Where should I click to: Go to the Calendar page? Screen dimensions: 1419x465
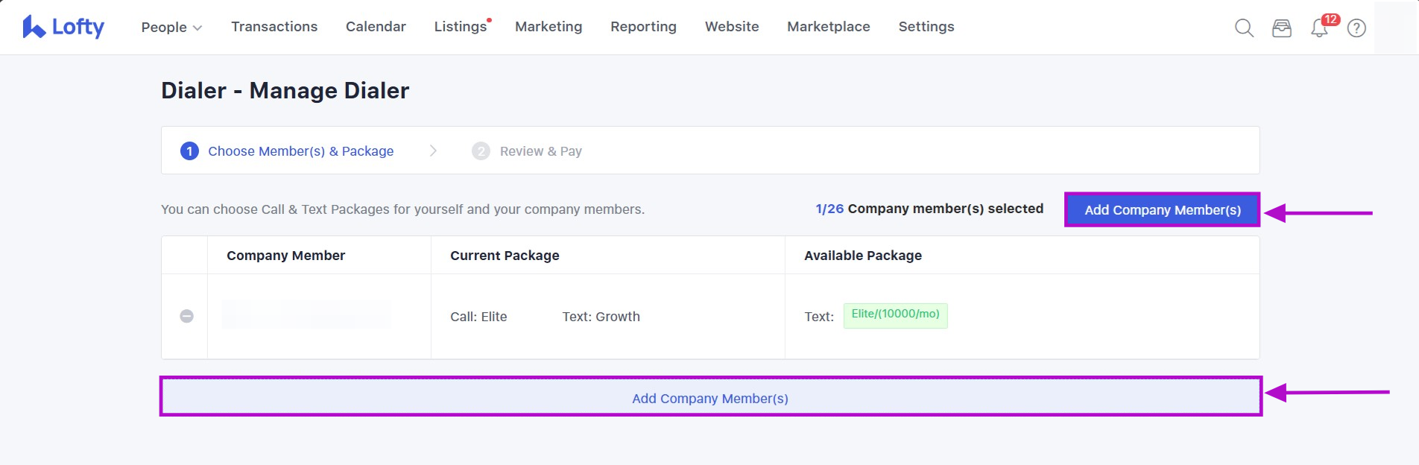(376, 27)
